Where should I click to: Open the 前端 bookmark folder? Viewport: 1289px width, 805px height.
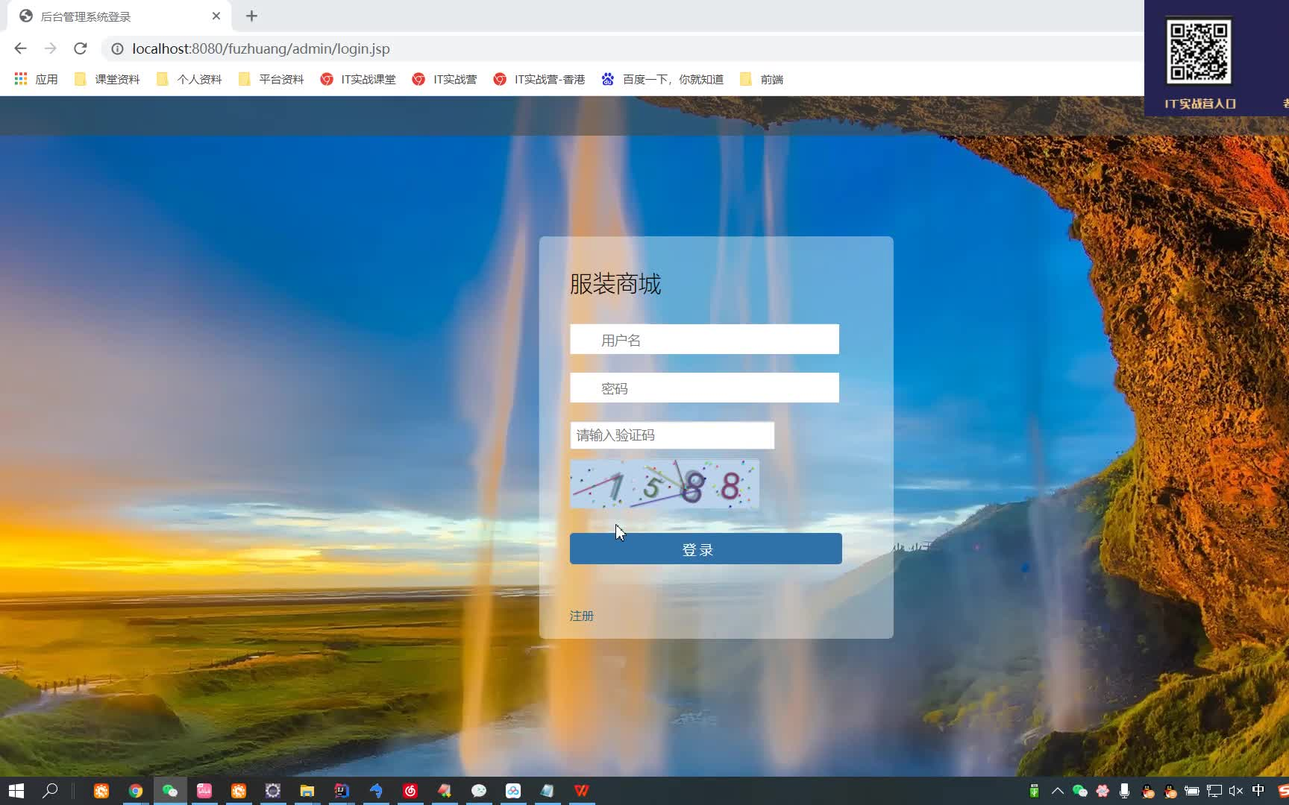click(761, 79)
